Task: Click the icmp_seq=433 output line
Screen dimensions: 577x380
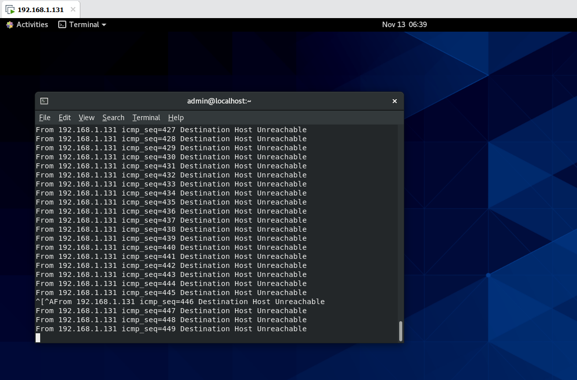Action: click(171, 184)
